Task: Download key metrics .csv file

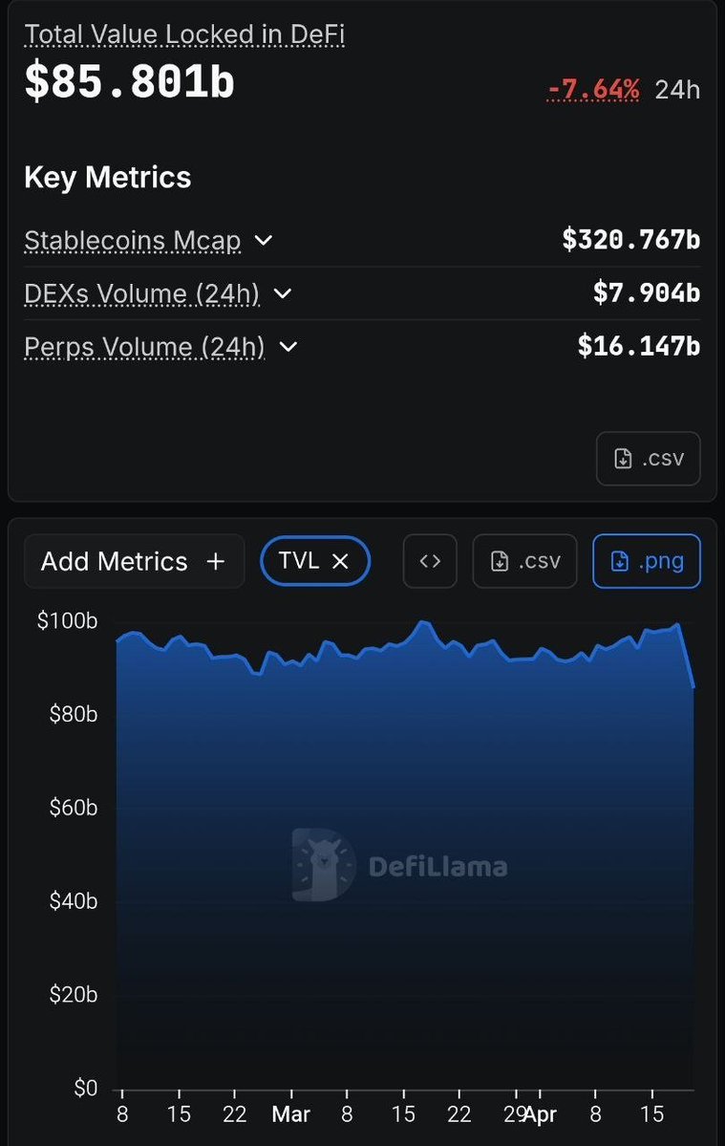Action: [x=648, y=459]
